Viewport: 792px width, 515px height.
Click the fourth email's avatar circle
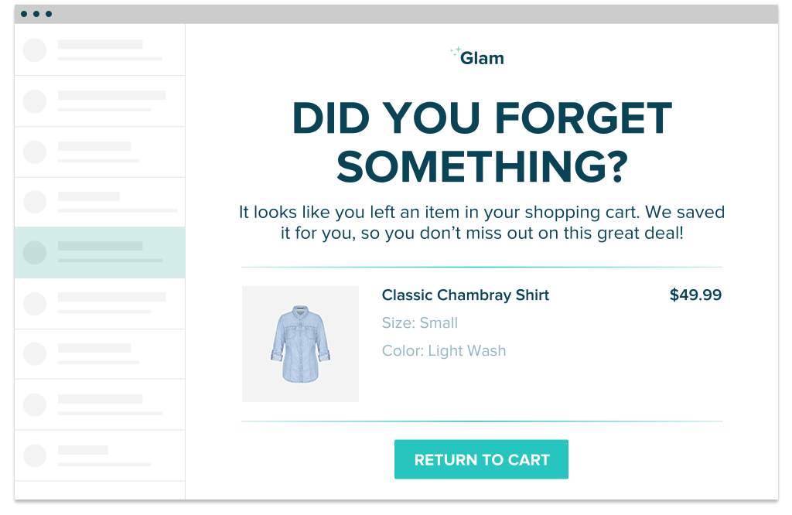pos(35,202)
